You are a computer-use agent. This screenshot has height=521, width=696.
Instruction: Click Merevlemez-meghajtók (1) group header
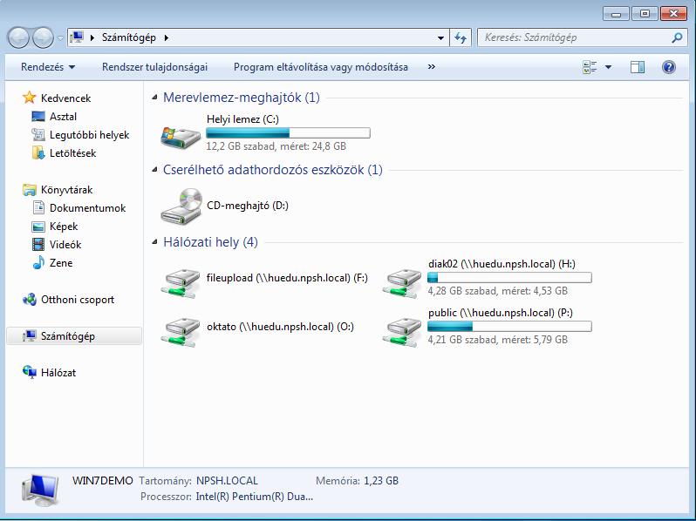click(242, 97)
